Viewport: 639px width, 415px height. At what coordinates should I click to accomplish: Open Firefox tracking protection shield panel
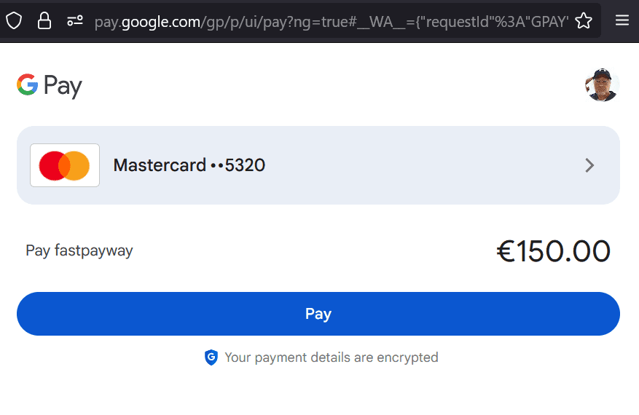tap(14, 20)
